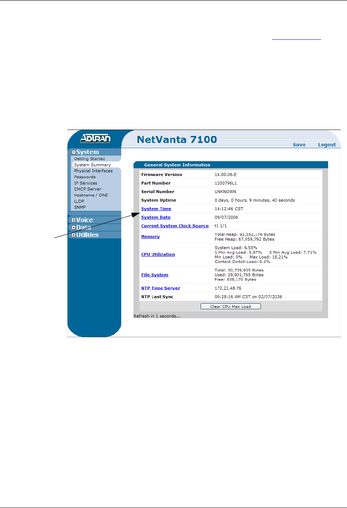The width and height of the screenshot is (347, 508).
Task: Click the Part Number label
Action: pyautogui.click(x=156, y=183)
